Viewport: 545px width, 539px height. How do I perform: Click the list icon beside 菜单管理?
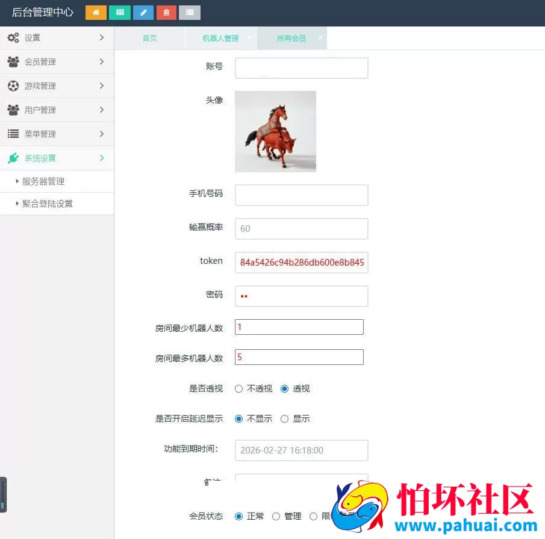pos(13,134)
